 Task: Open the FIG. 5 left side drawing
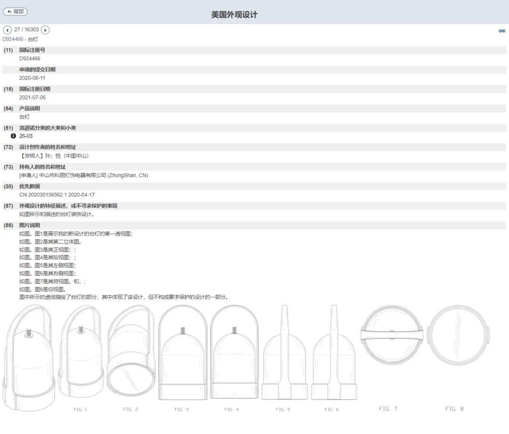[x=284, y=352]
